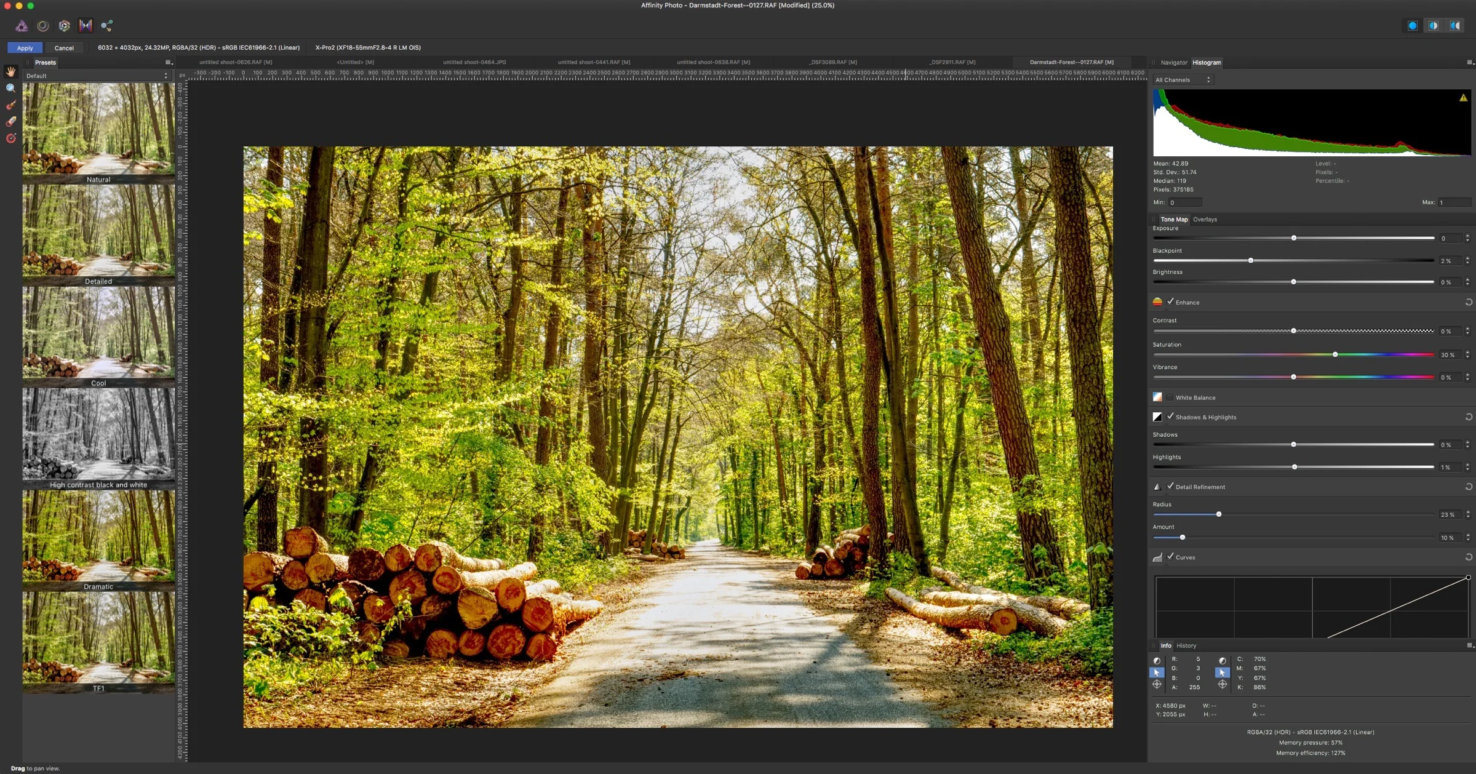Open the Export Persona icon
The image size is (1476, 774).
(x=106, y=26)
